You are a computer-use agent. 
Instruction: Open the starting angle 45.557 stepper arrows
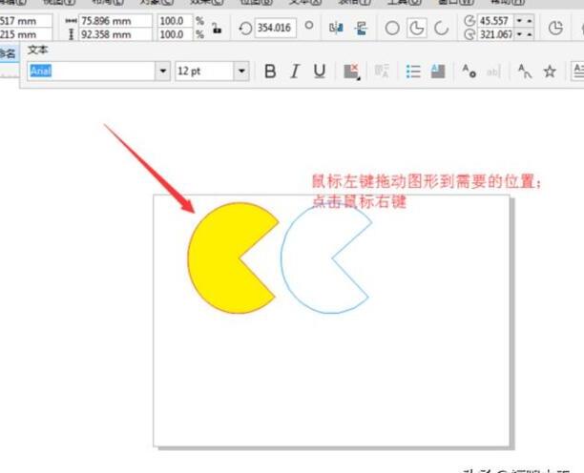pyautogui.click(x=525, y=20)
